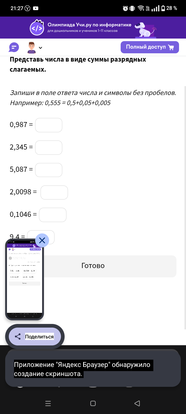Open the Олимпиада Учи.ру по информатике banner
186x414 pixels.
pyautogui.click(x=93, y=28)
